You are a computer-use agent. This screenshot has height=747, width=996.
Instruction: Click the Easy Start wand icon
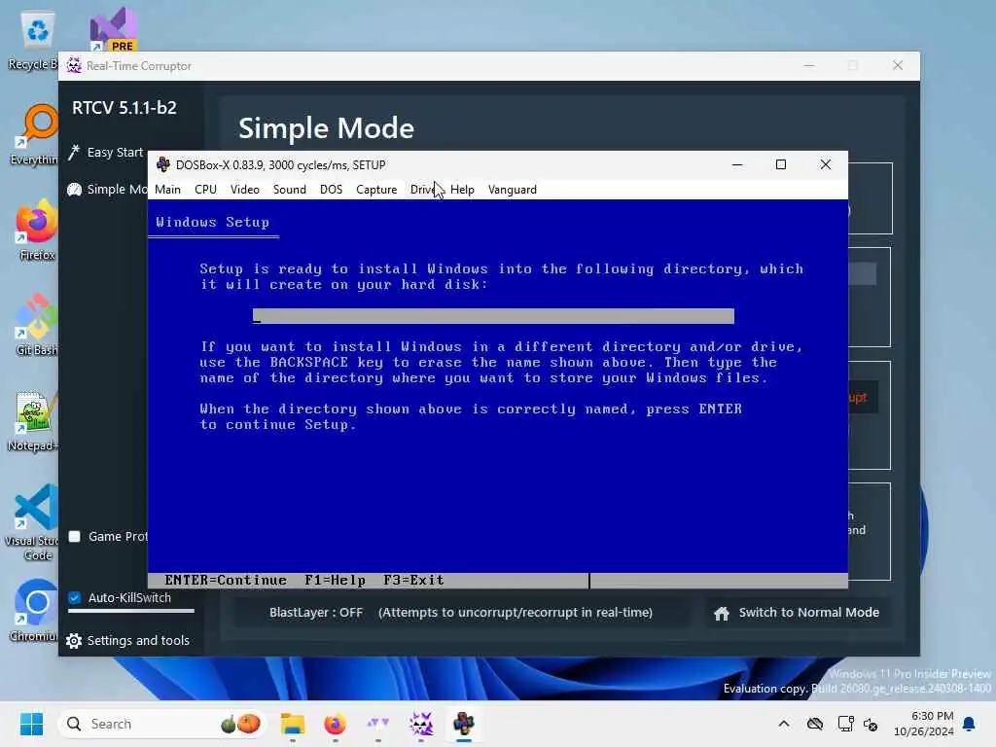pos(74,153)
